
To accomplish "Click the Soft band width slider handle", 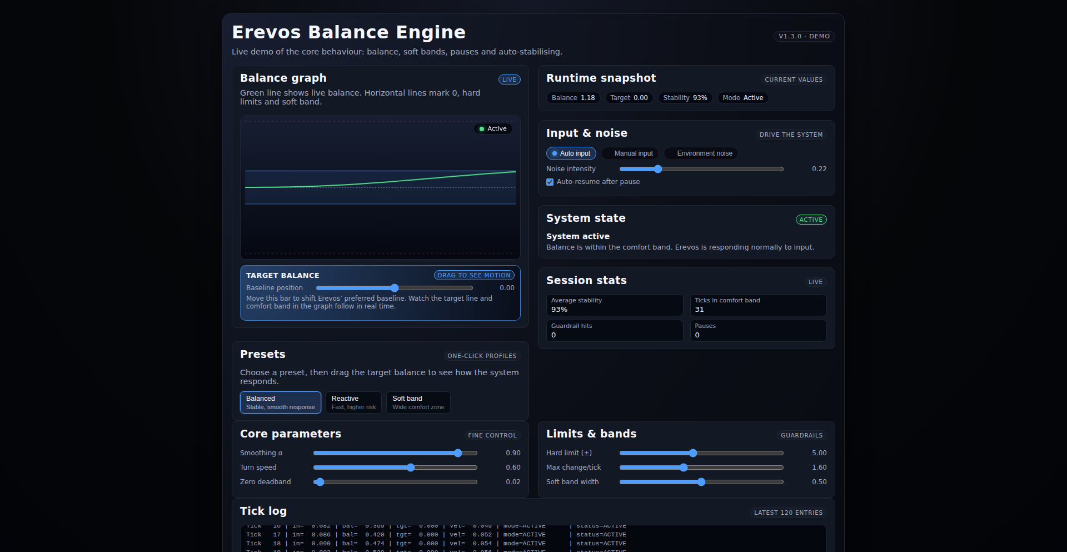I will [x=701, y=482].
